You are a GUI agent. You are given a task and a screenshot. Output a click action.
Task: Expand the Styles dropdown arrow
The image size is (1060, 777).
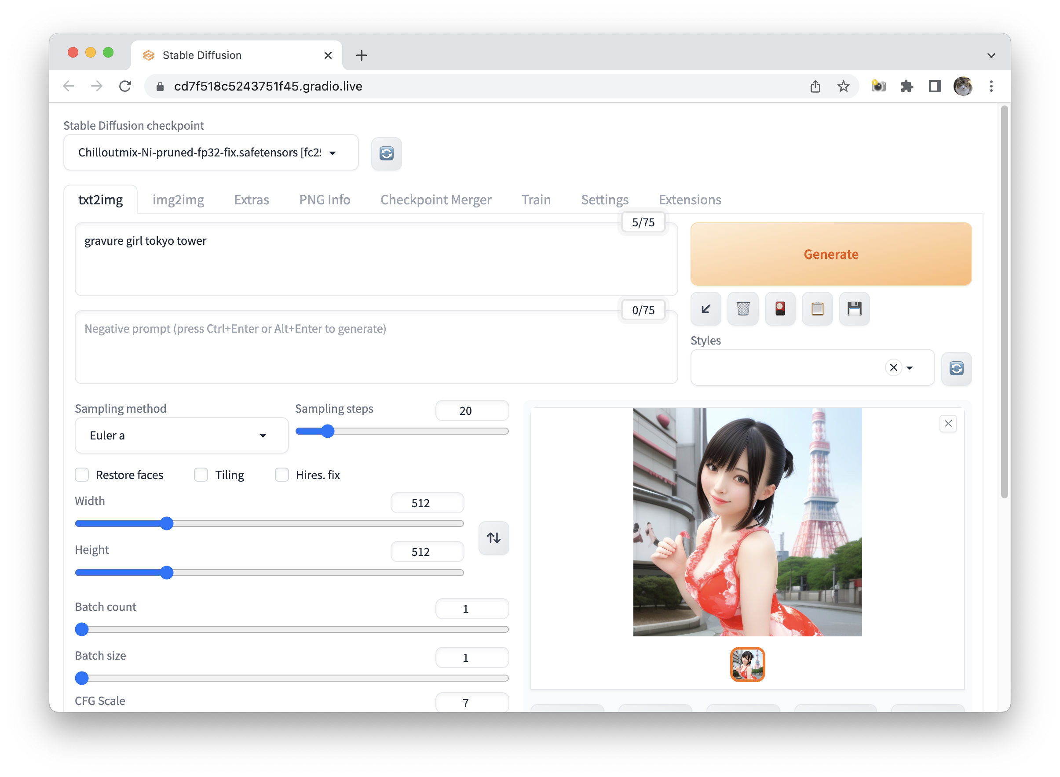tap(910, 368)
